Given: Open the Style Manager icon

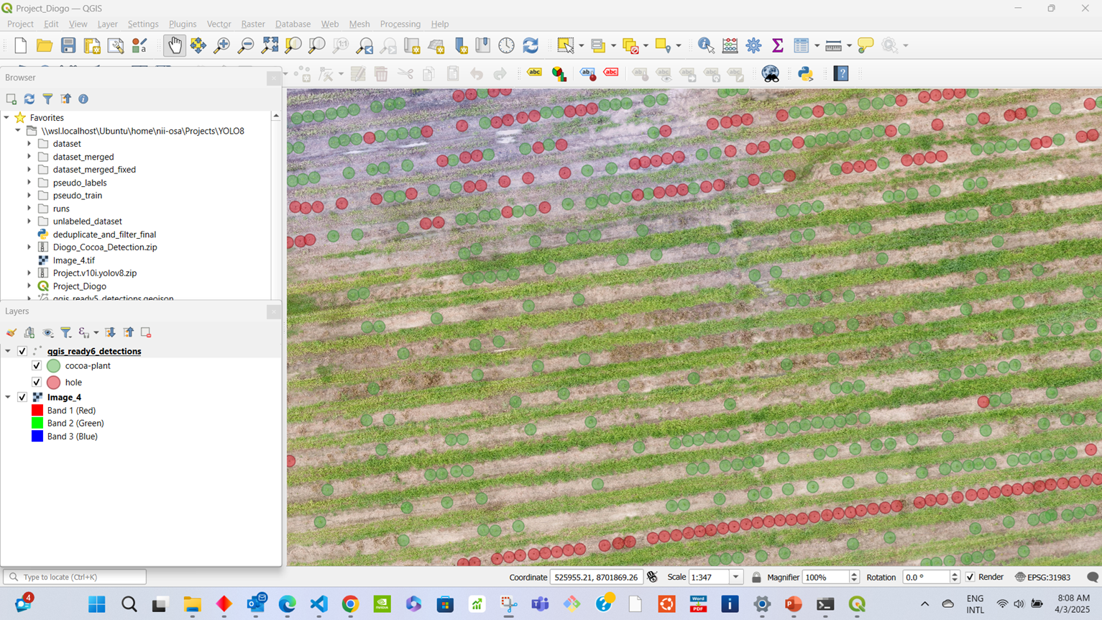Looking at the screenshot, I should coord(139,45).
